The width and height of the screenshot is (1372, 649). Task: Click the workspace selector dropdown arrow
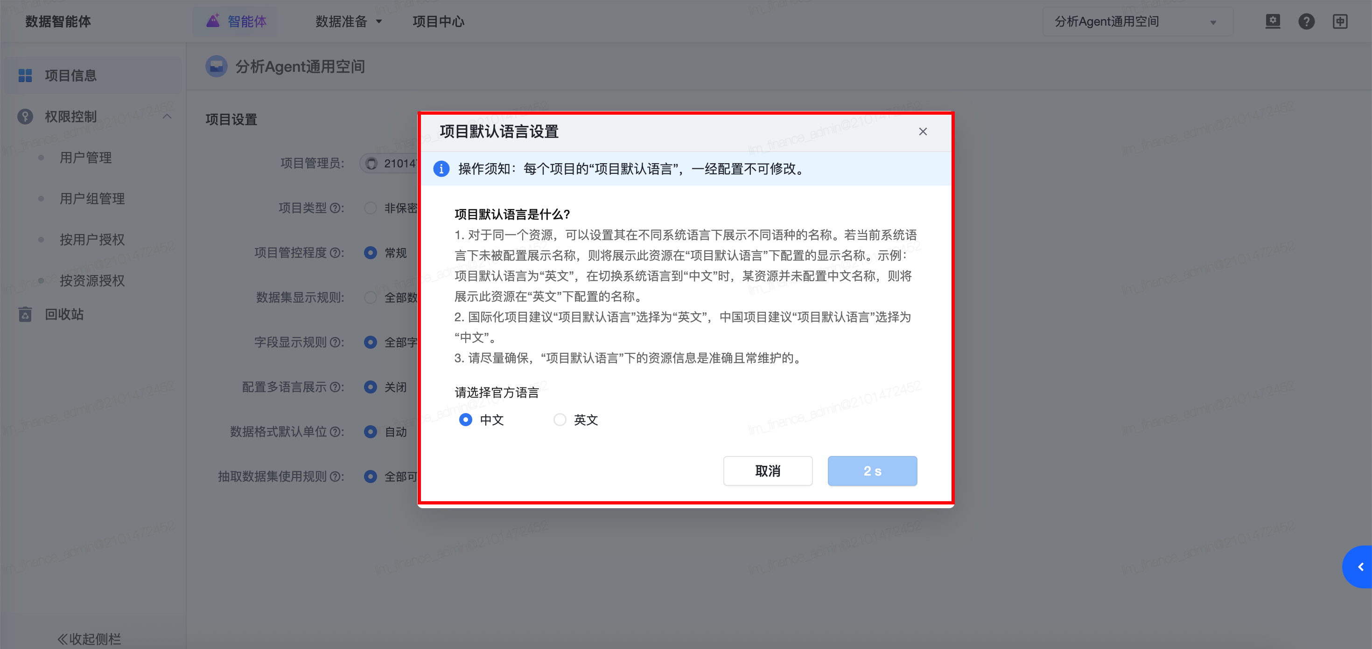1213,22
